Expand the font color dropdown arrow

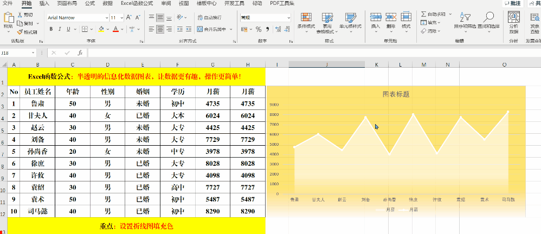[x=123, y=29]
